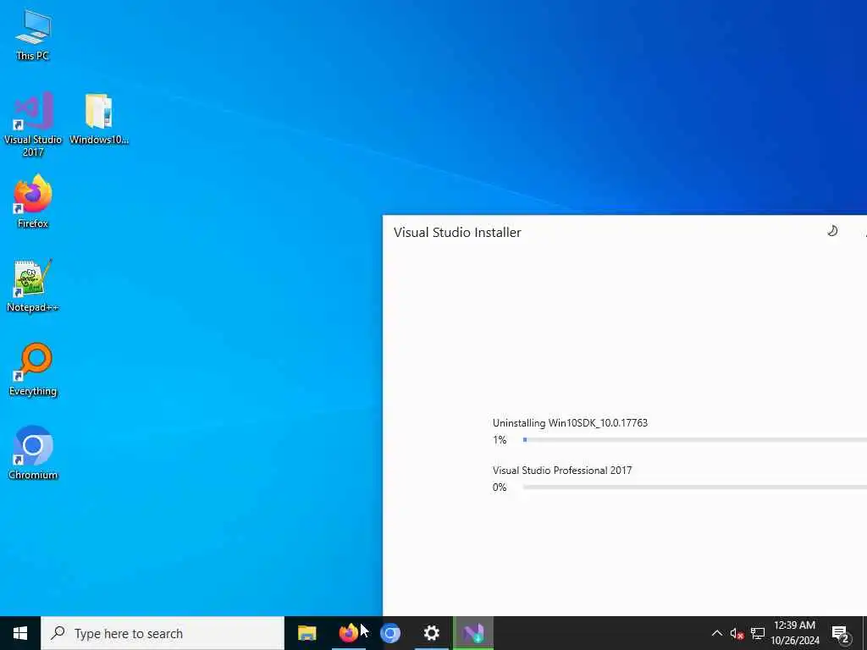Toggle dark theme moon icon in installer

point(832,231)
